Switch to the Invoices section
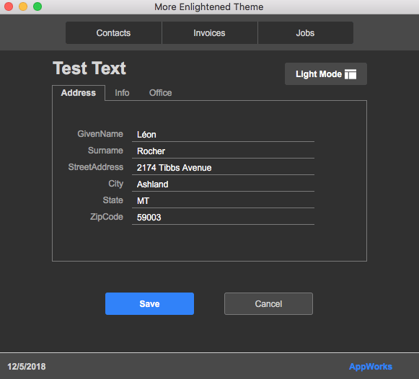Viewport: 419px width, 379px height. 209,33
